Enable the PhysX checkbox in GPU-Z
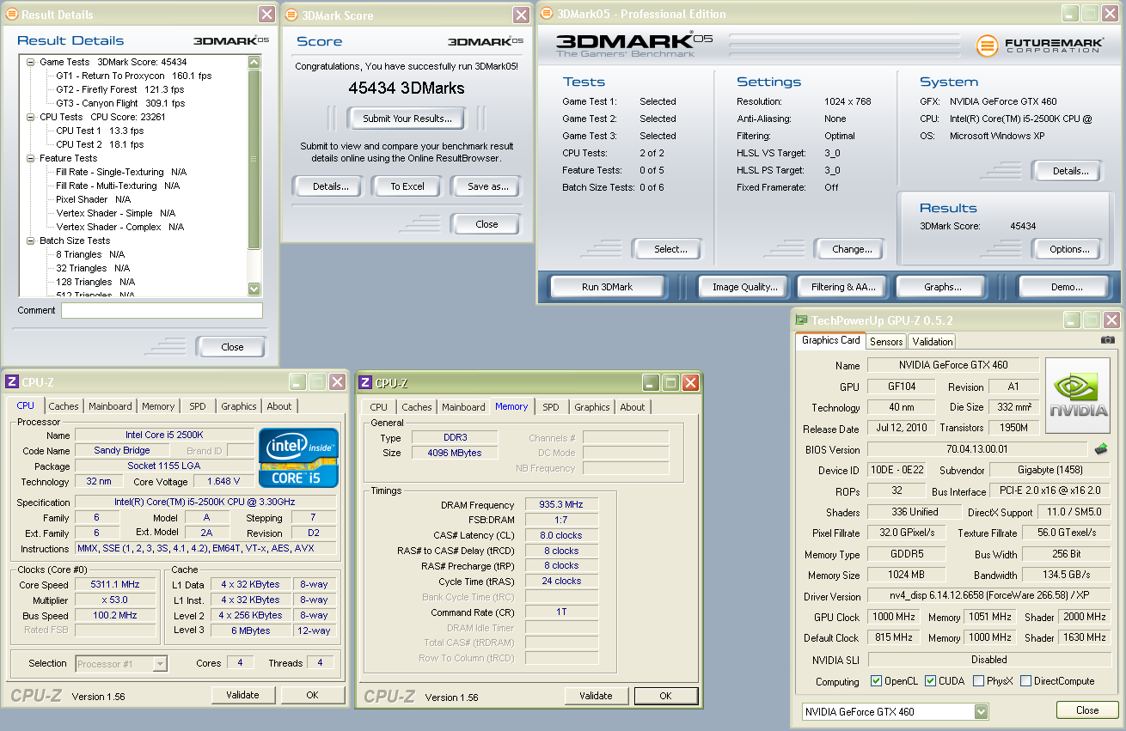 (x=979, y=681)
